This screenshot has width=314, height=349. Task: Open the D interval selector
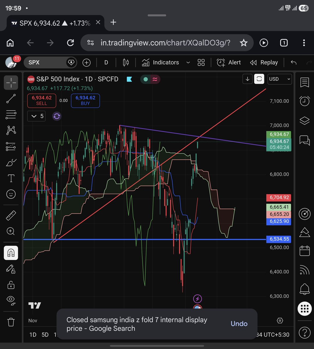tap(106, 63)
